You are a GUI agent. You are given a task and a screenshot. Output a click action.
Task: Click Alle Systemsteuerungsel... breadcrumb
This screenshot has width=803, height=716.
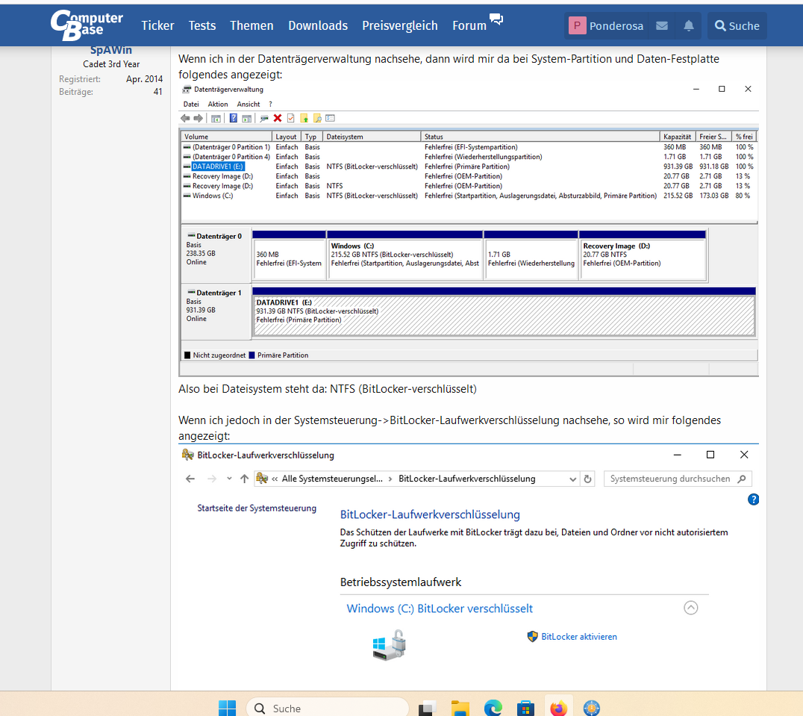(332, 479)
